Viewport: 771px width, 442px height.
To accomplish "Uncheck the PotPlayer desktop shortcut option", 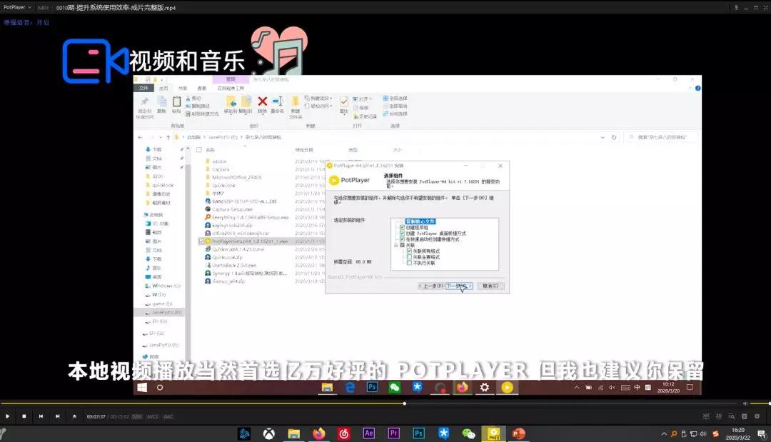I will [x=402, y=233].
